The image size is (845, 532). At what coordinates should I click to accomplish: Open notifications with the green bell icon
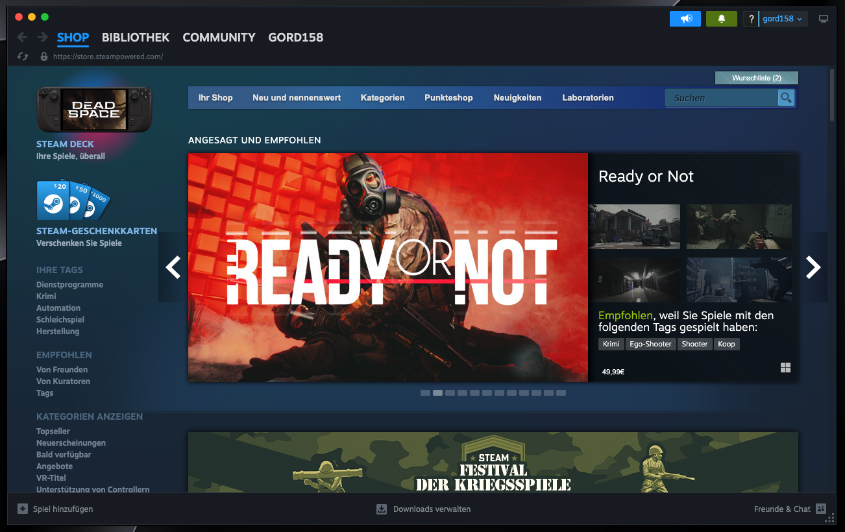721,18
